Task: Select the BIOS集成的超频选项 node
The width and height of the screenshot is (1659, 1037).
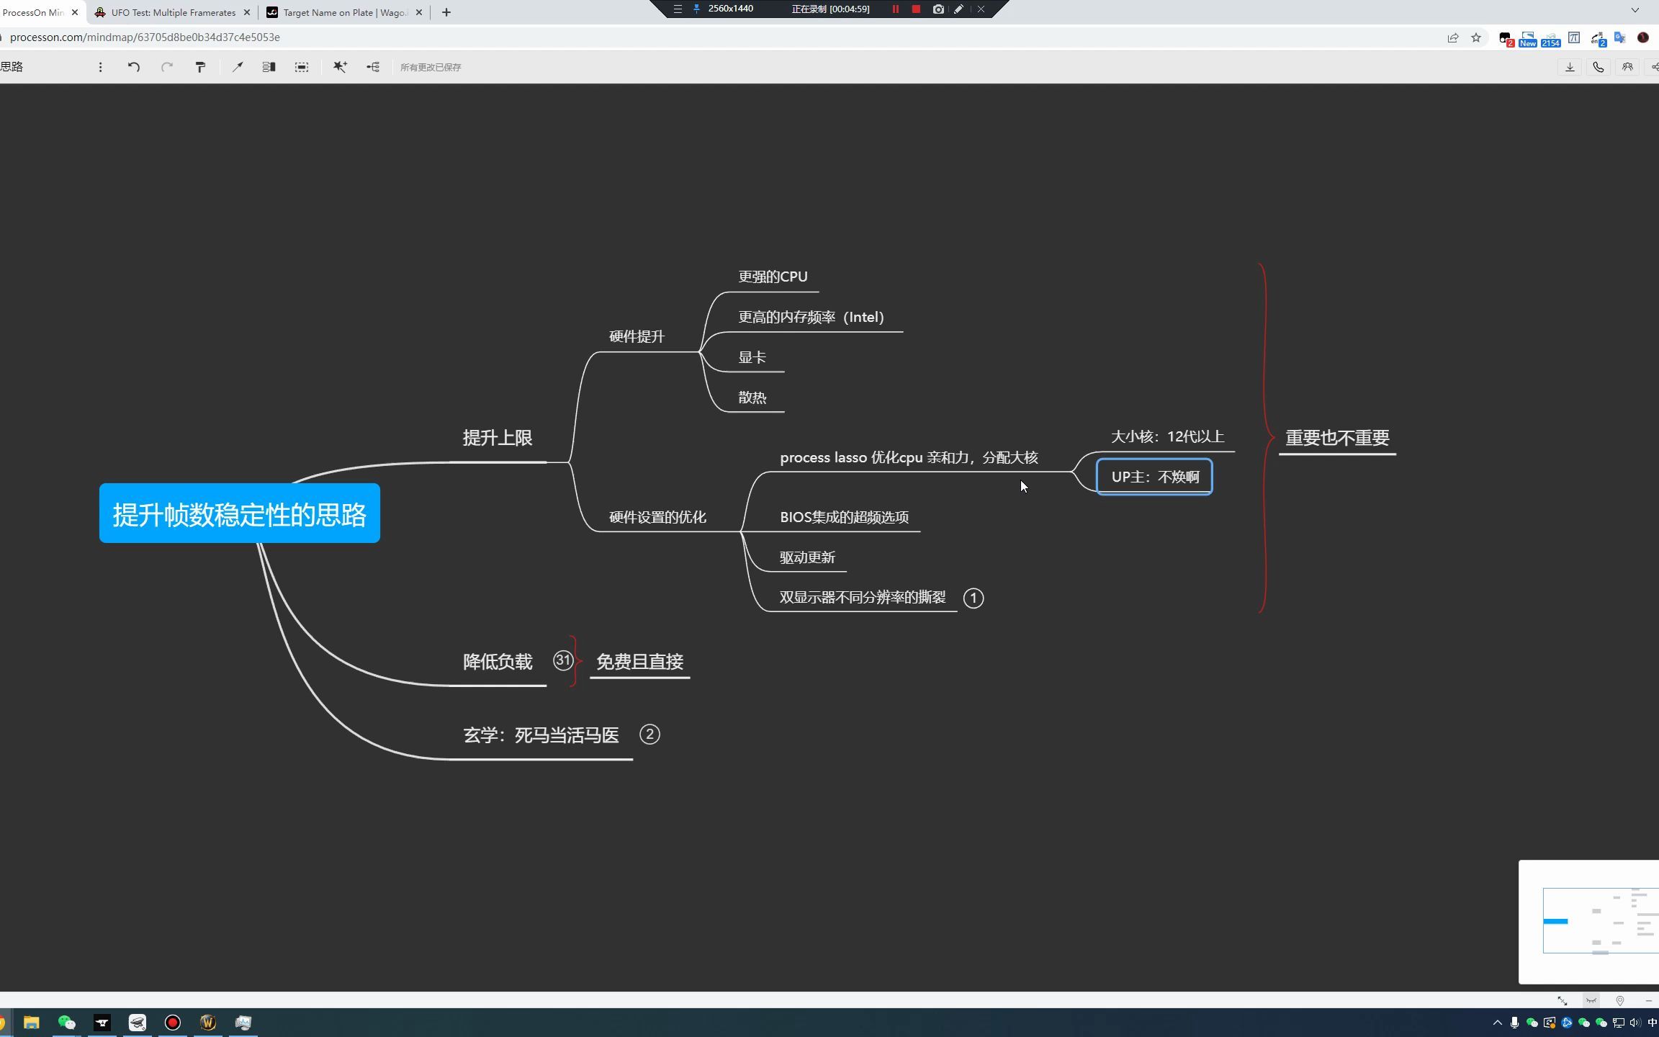Action: point(844,517)
